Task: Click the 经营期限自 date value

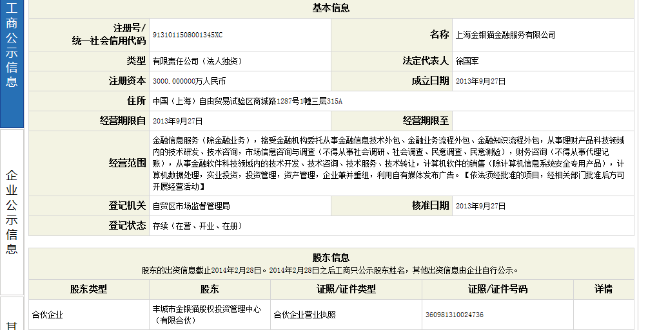Action: point(178,122)
